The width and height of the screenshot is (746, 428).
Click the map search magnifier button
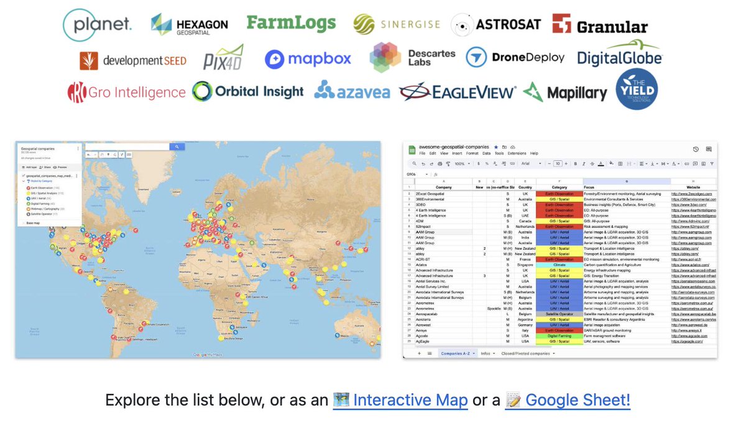pos(177,147)
